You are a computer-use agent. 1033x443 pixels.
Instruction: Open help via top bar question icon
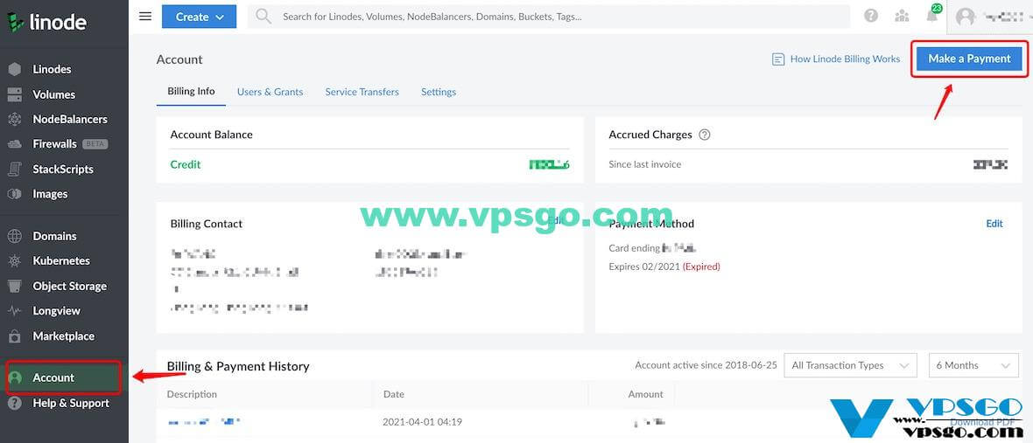tap(871, 16)
